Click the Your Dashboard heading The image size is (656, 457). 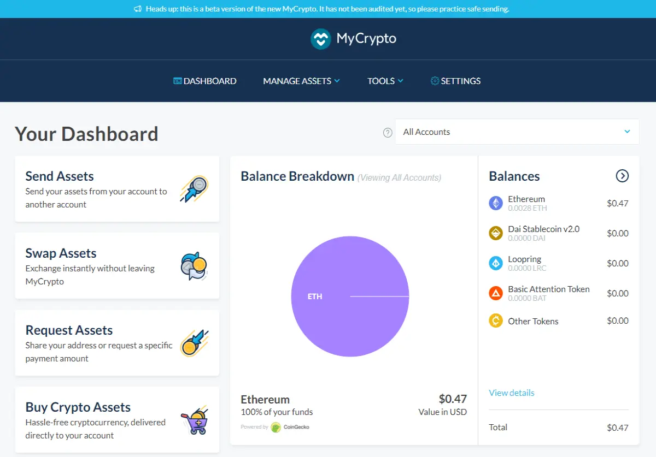[86, 134]
